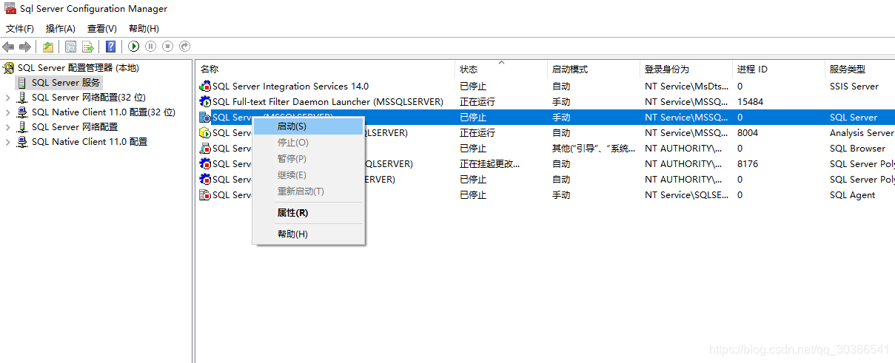The image size is (895, 363).
Task: Click the service icon in the 正在挂起更改 row
Action: pos(205,164)
